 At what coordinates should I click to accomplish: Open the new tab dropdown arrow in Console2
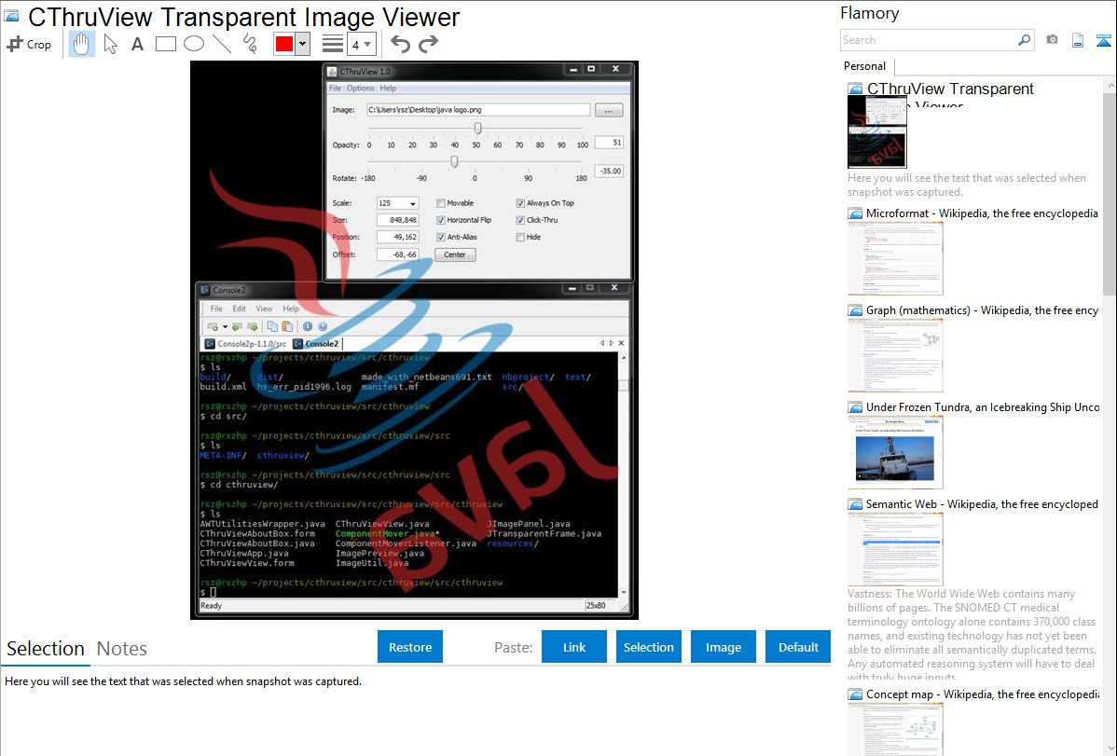[x=225, y=327]
